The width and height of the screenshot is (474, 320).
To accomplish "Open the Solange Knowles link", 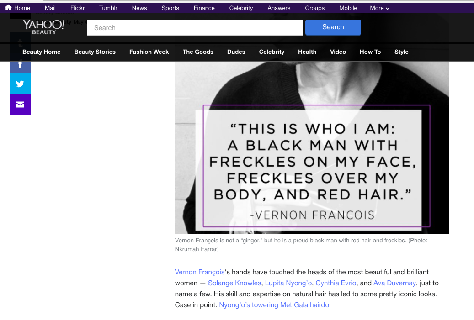I will point(234,283).
